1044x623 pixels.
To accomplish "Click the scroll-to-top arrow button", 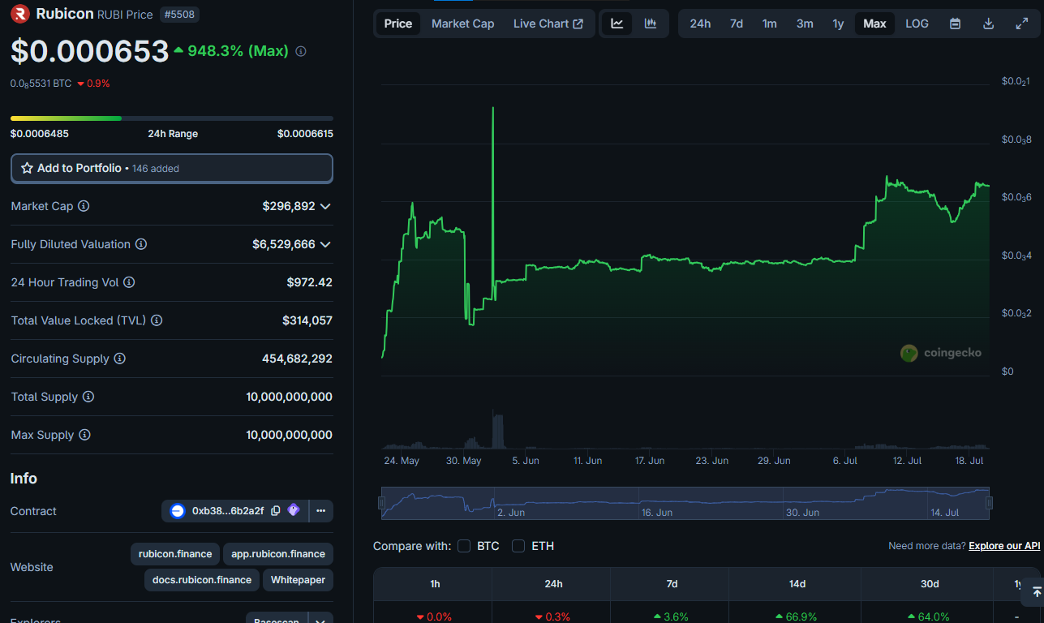I will (x=1037, y=592).
